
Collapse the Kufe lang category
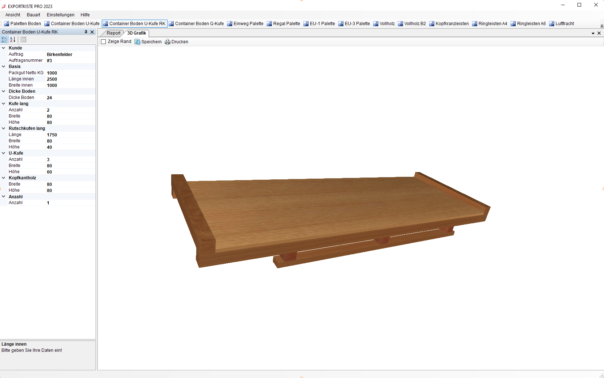tap(4, 104)
